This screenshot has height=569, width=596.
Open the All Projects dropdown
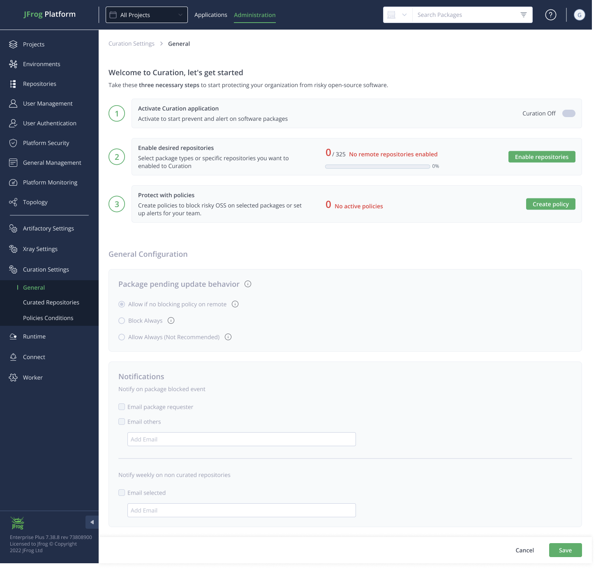[147, 15]
